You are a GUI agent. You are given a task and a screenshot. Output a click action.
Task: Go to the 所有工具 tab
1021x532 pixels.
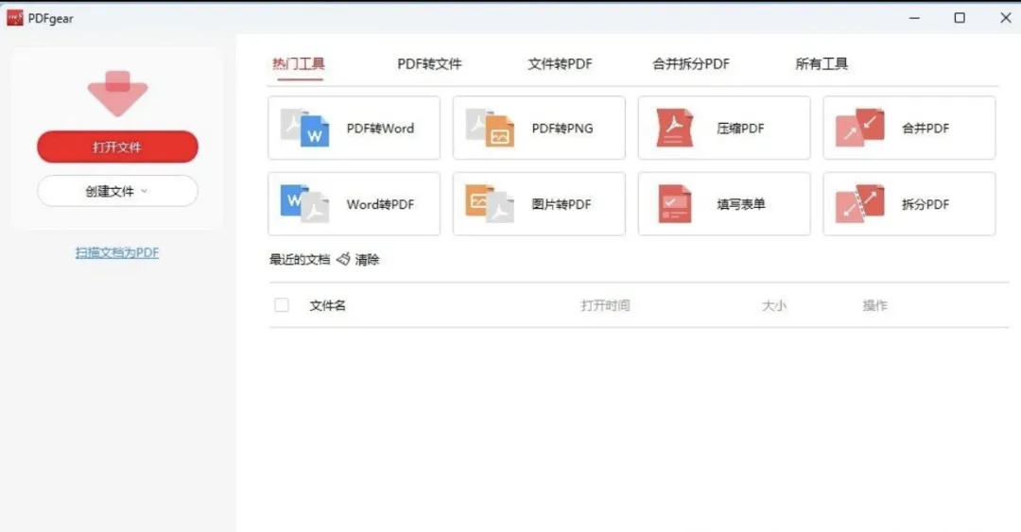pyautogui.click(x=822, y=64)
